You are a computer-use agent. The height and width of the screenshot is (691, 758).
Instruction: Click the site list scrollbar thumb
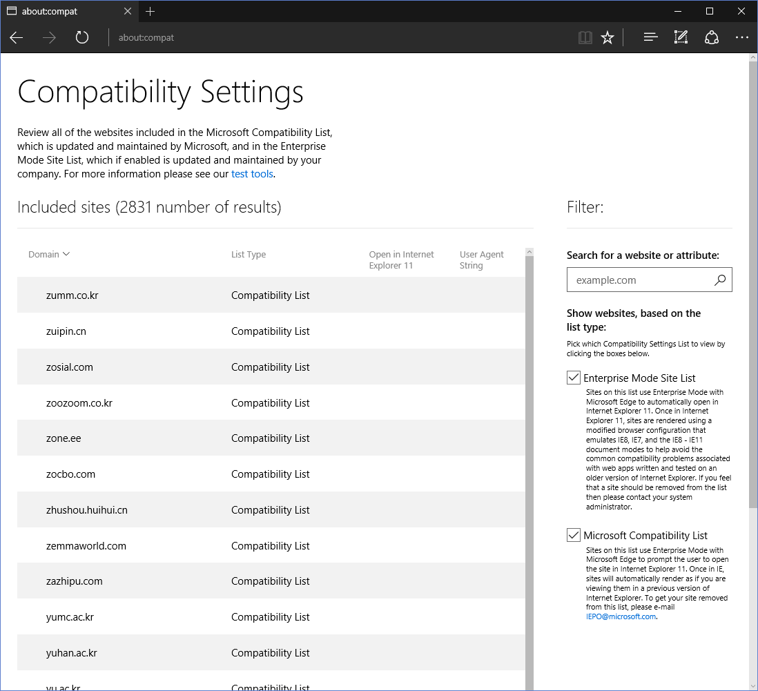pyautogui.click(x=529, y=473)
